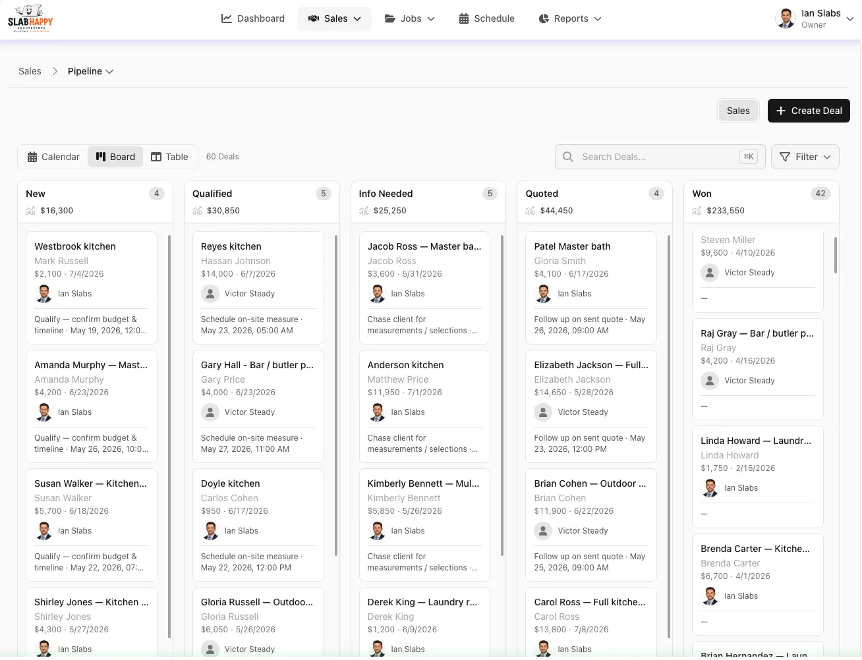
Task: Click Ian Slabs avatar on Anderson kitchen card
Action: [377, 412]
